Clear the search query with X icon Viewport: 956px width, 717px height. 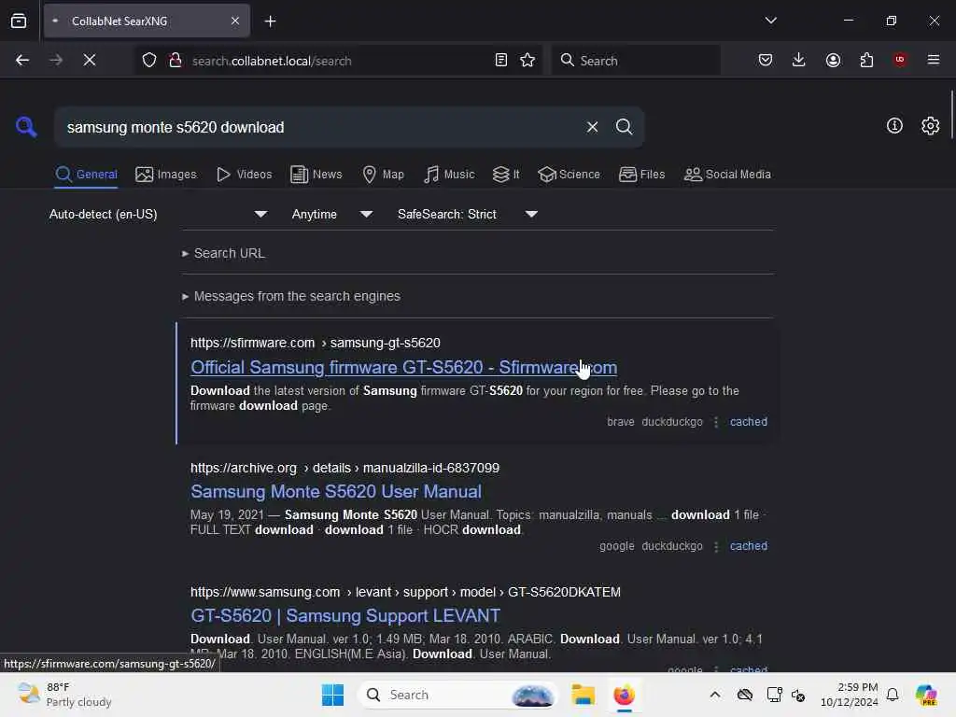pyautogui.click(x=592, y=127)
